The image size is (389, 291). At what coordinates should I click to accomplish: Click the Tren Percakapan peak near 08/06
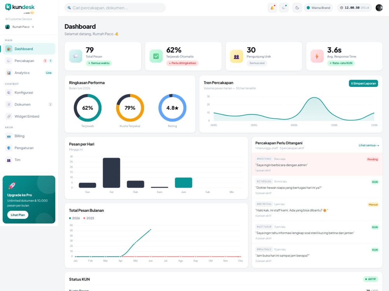tap(314, 98)
